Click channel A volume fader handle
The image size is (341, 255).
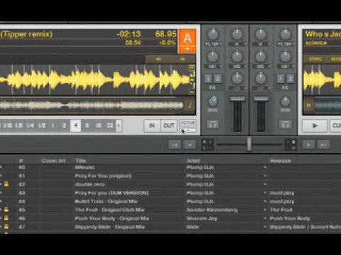click(x=237, y=98)
